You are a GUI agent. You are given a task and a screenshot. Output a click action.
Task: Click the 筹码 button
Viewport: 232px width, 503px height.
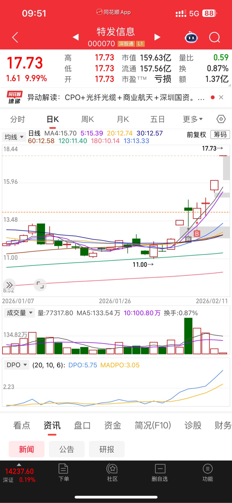point(220,135)
